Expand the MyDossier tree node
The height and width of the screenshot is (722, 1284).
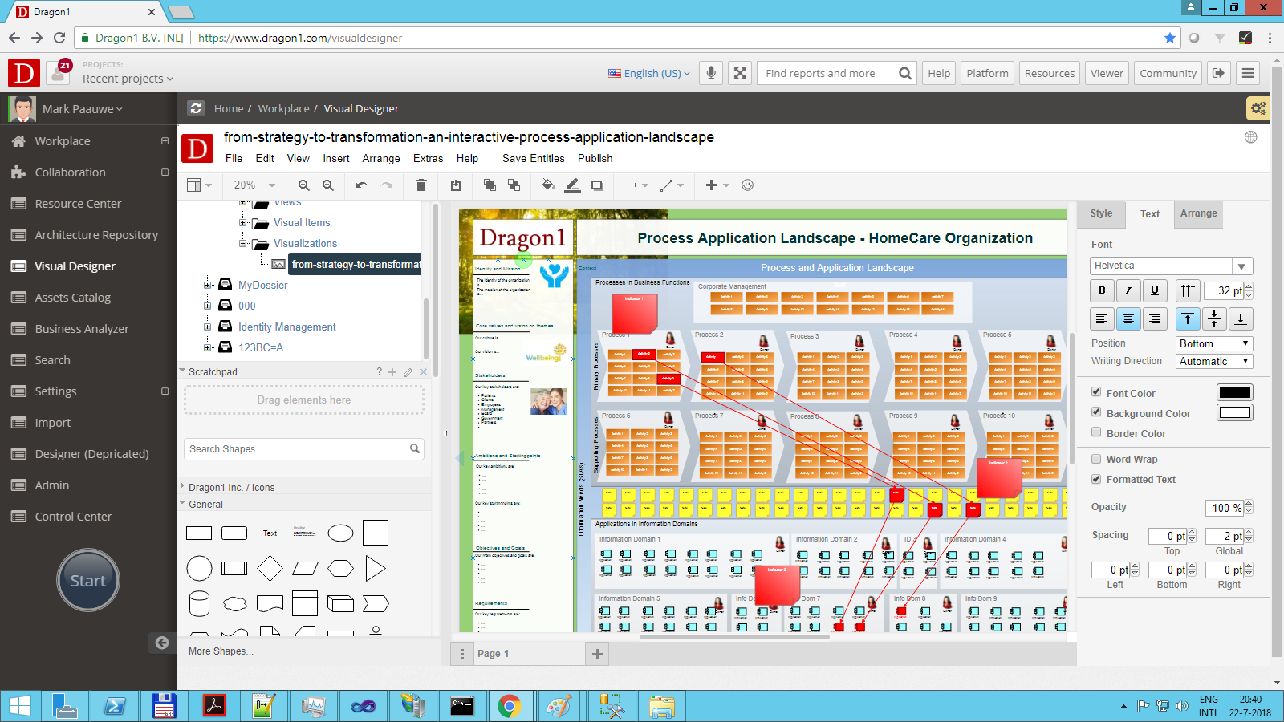(x=208, y=285)
